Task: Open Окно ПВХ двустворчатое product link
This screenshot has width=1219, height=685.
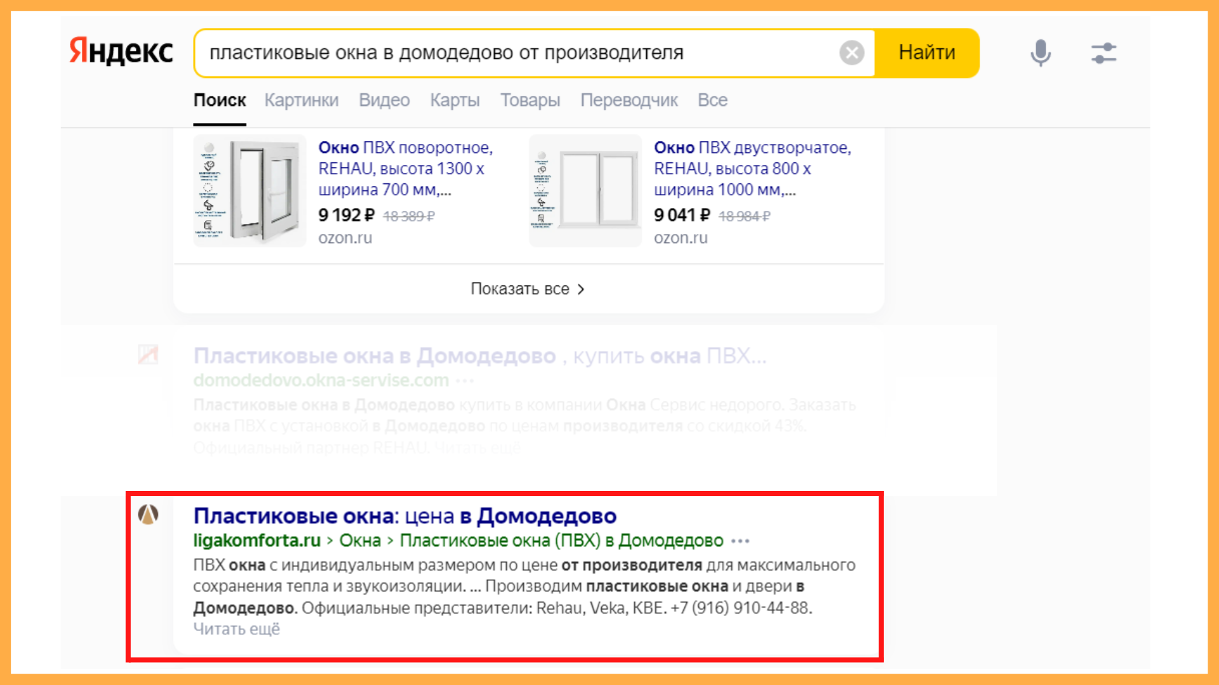Action: 752,169
